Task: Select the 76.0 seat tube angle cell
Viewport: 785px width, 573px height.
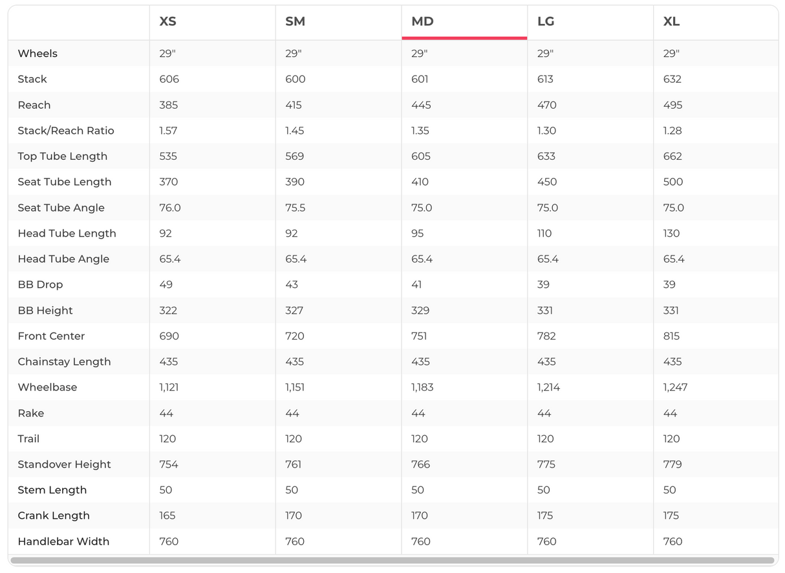Action: click(169, 208)
